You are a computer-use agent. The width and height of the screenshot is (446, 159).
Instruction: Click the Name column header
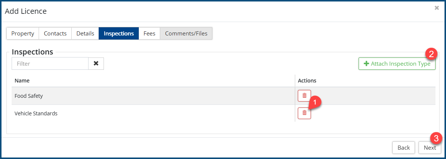pyautogui.click(x=22, y=81)
